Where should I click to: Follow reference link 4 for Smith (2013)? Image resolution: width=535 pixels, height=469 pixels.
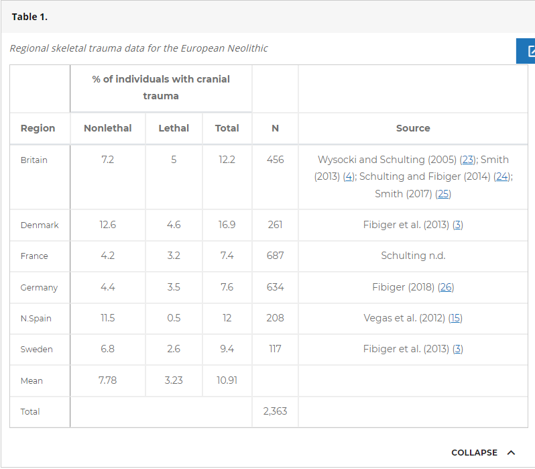tap(348, 176)
